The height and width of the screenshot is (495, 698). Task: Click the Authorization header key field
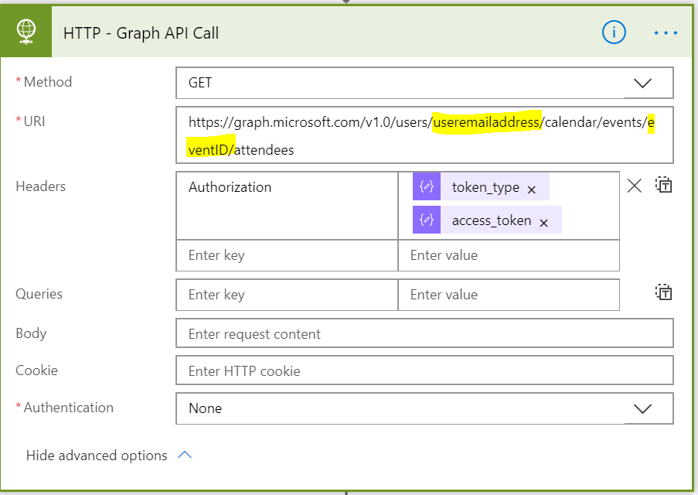point(286,205)
